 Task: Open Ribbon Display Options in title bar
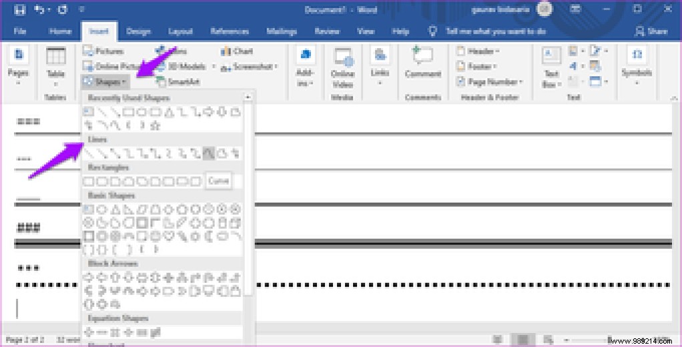pos(575,9)
